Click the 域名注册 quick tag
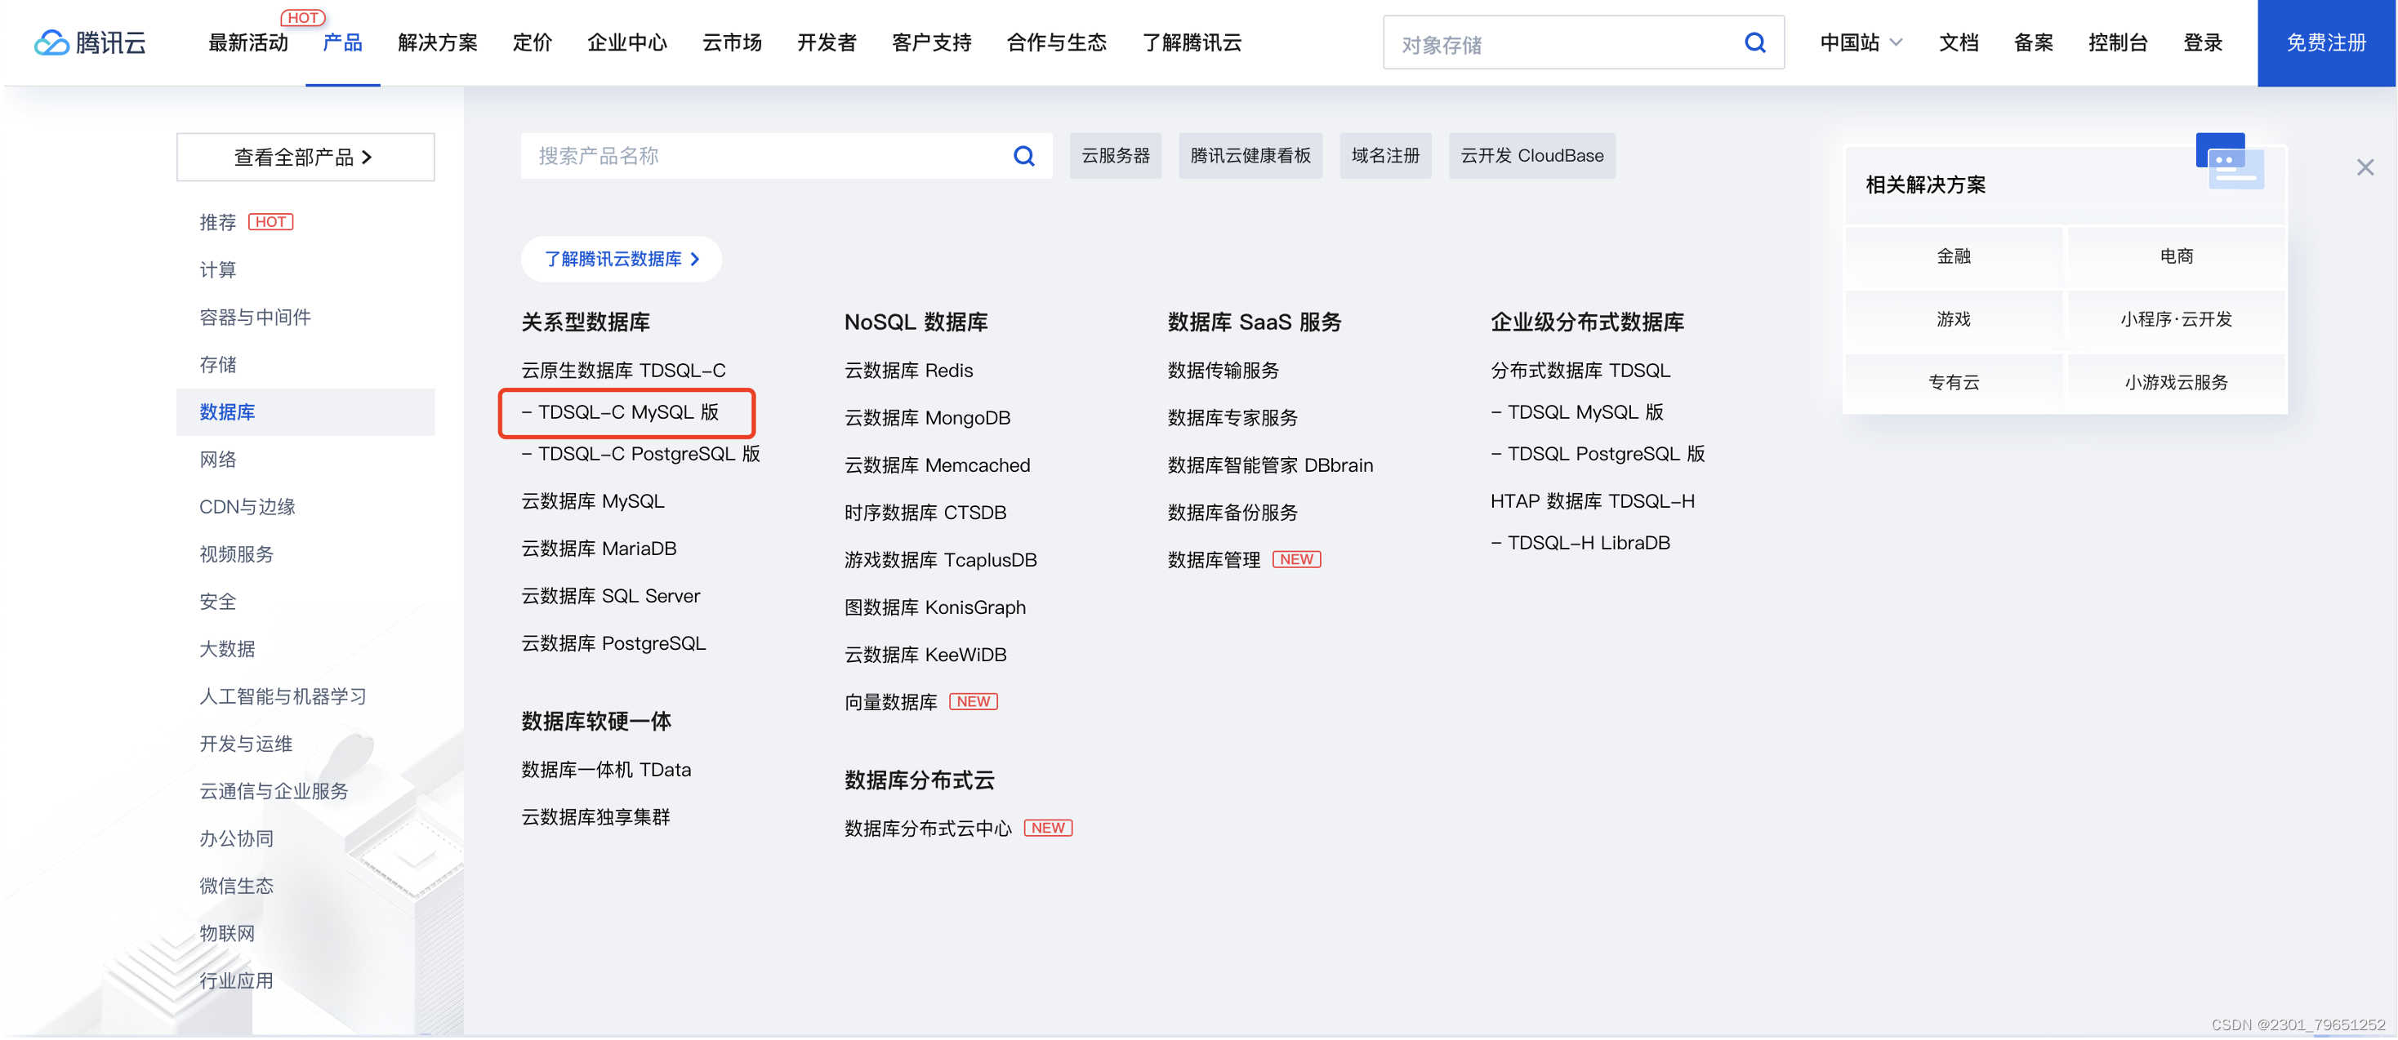Screen dimensions: 2398x1040 (x=1385, y=156)
